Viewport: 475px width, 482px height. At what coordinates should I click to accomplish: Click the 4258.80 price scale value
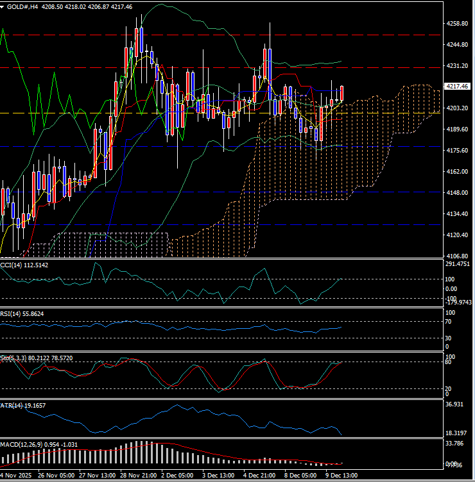(457, 24)
